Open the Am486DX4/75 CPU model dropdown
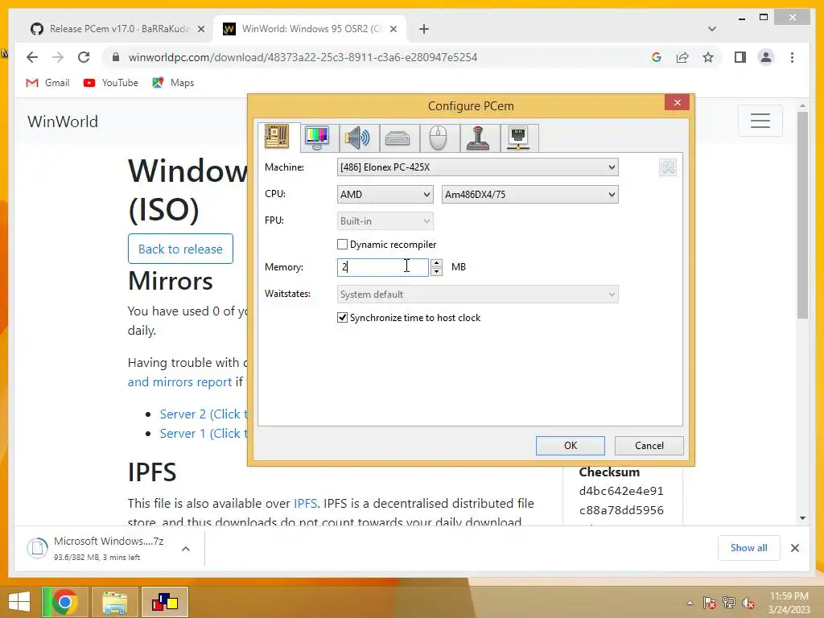Screen dimensions: 824x618 click(x=529, y=195)
